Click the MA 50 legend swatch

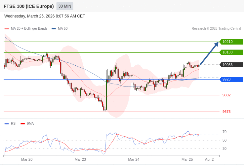54,29
